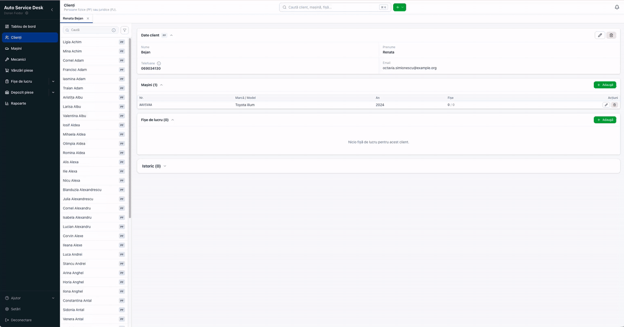Click Deconectare to log out
This screenshot has width=624, height=327.
tap(30, 320)
